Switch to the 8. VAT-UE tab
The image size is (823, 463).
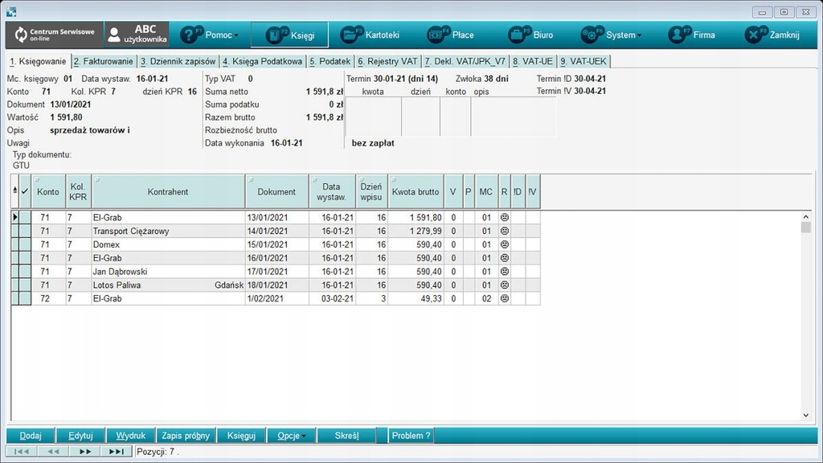[x=533, y=61]
